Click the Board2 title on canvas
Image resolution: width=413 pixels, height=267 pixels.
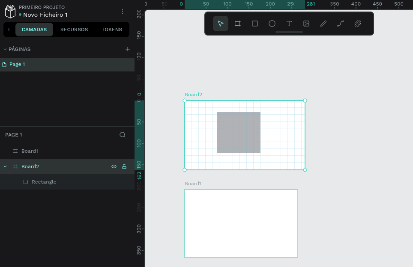pos(193,95)
